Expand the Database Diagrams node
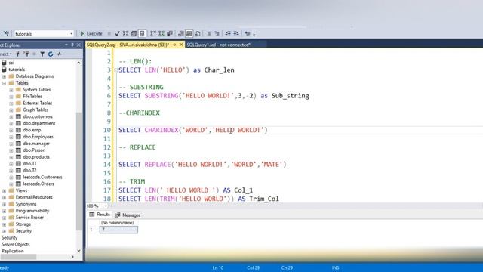This screenshot has width=483, height=272. tap(4, 76)
